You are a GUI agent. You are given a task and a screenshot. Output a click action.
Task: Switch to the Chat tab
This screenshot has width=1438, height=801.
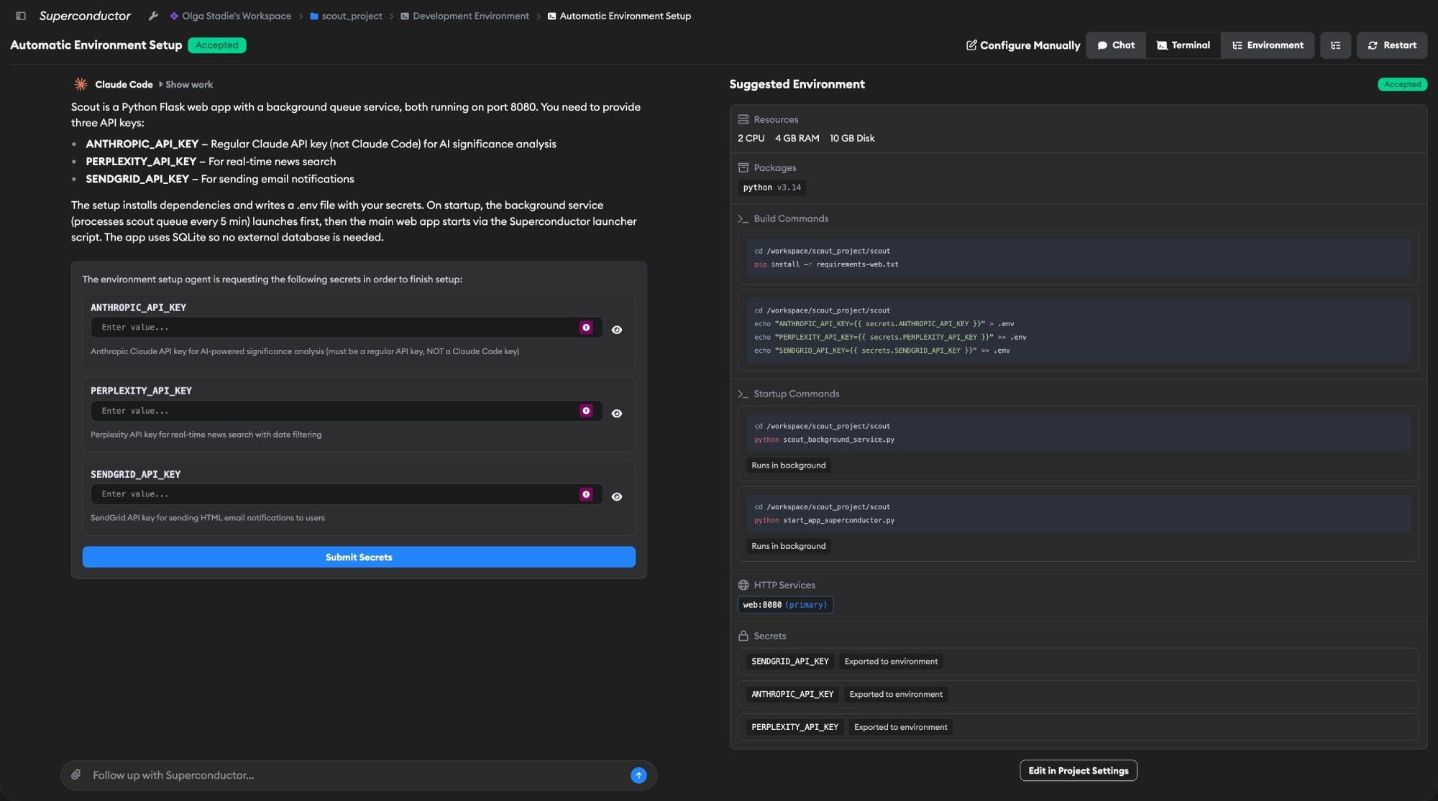[1116, 45]
